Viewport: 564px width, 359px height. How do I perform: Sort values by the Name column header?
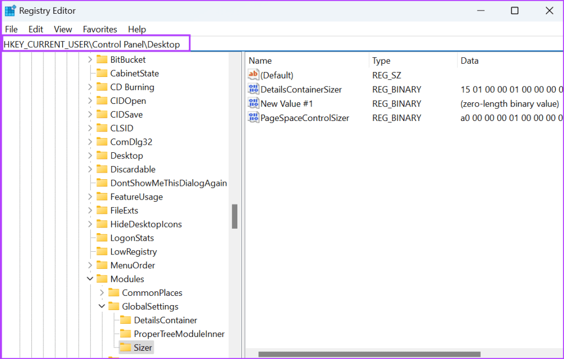coord(260,60)
